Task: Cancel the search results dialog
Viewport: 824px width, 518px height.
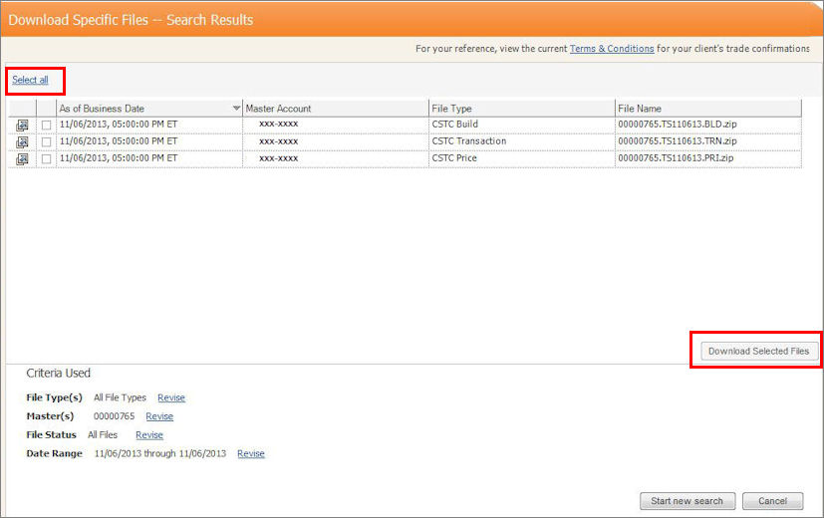Action: (x=772, y=501)
